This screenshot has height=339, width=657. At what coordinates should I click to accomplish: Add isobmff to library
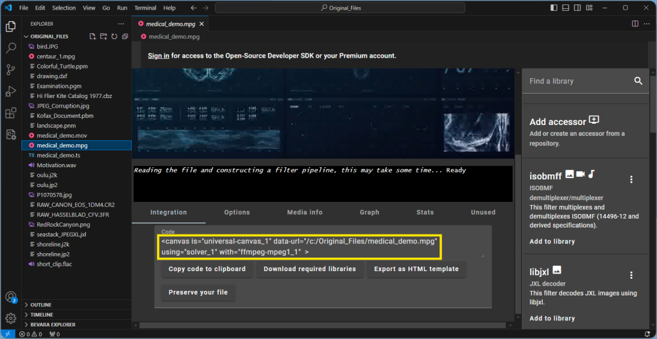[x=552, y=242]
